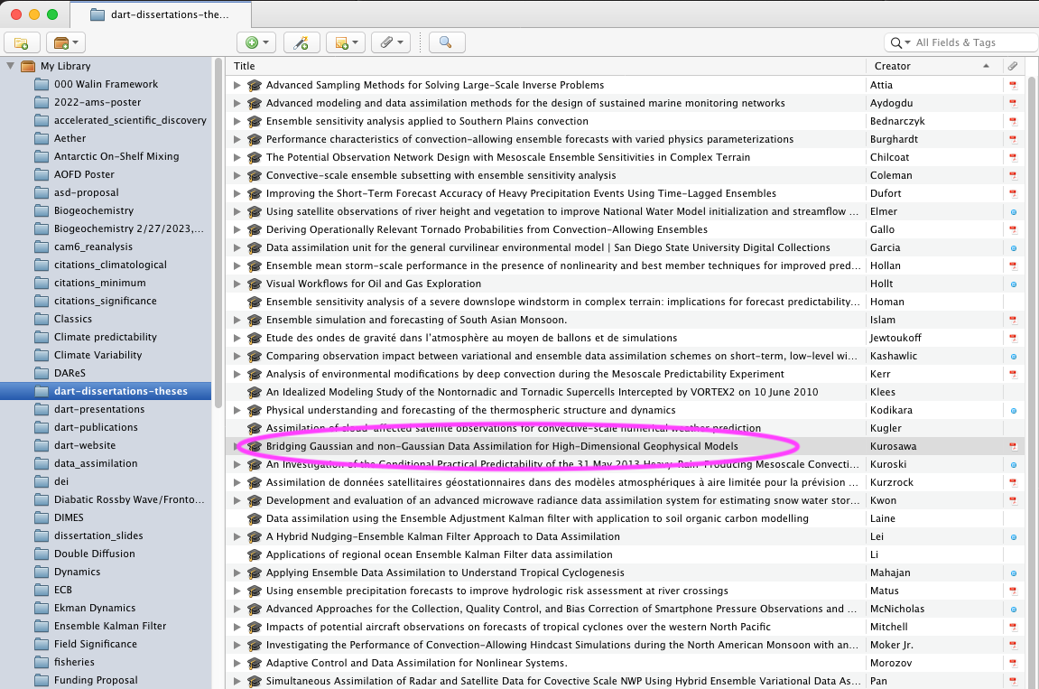
Task: Expand the Advanced Sampling Methods item
Action: point(237,85)
